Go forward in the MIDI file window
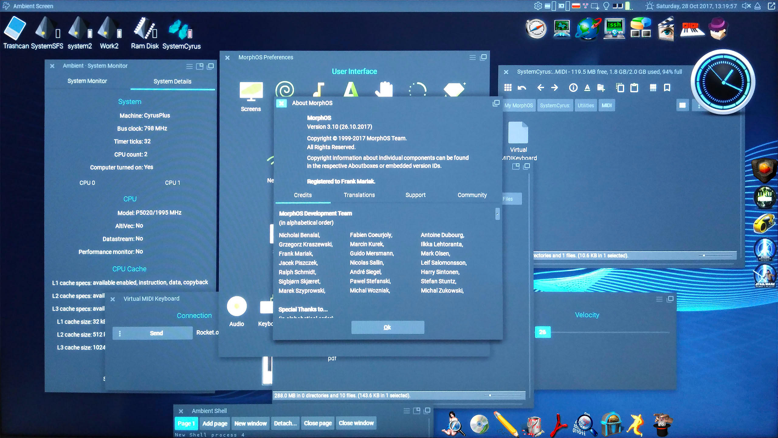778x438 pixels. pyautogui.click(x=555, y=88)
